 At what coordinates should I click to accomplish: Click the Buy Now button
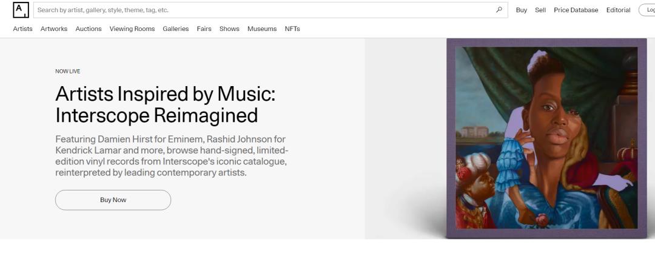113,200
